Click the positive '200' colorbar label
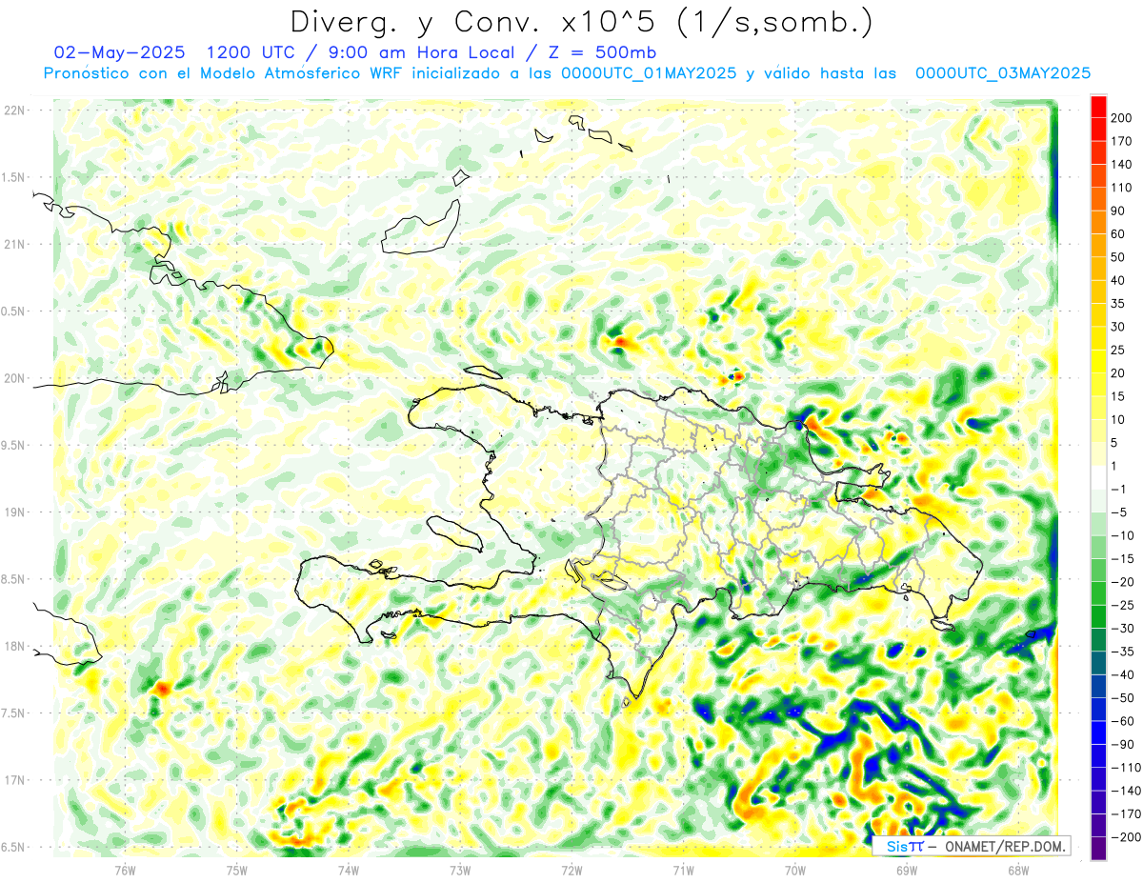The height and width of the screenshot is (883, 1143). [1120, 118]
